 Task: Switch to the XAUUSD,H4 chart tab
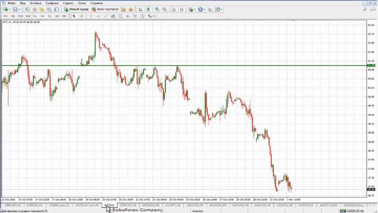click(240, 205)
